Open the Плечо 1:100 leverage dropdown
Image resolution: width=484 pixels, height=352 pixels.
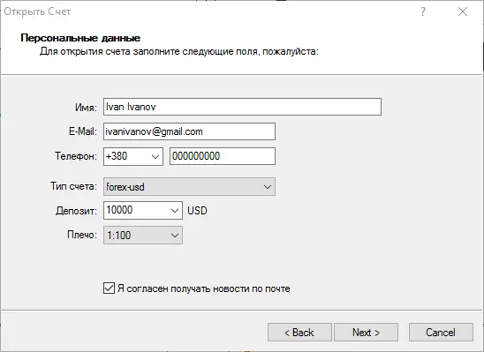click(143, 236)
